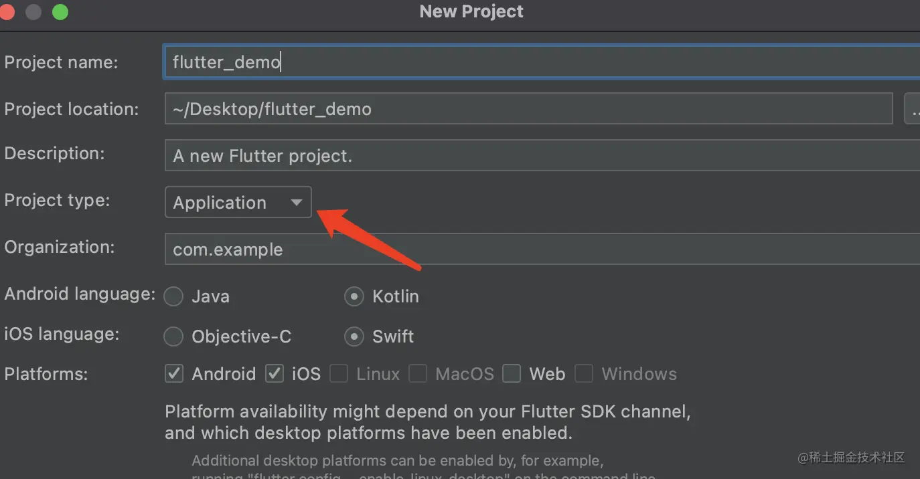
Task: Click the red close window button
Action: [x=6, y=11]
